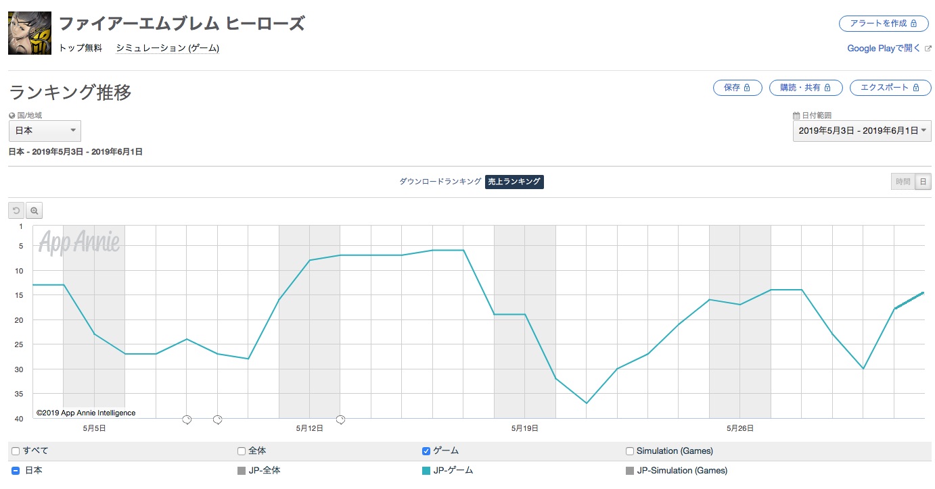The width and height of the screenshot is (935, 489).
Task: Click the 5月19日 axis label
Action: click(524, 428)
